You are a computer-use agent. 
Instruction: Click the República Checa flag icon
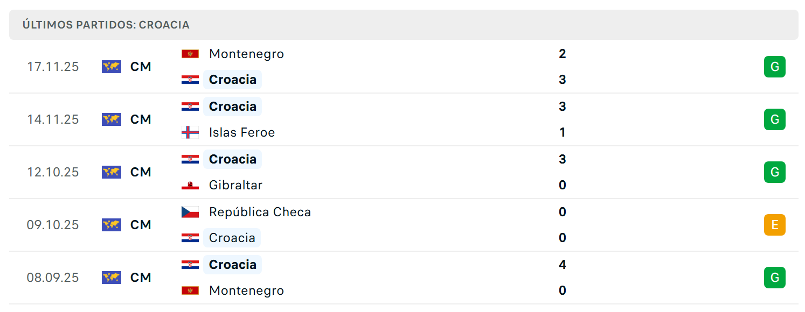(190, 212)
